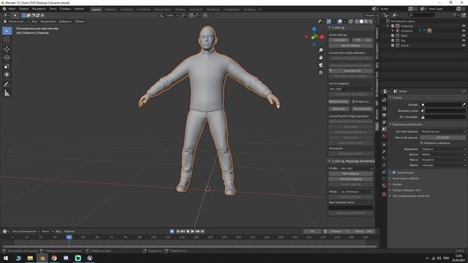Image resolution: width=468 pixels, height=263 pixels.
Task: Click the Add prefix button
Action: tap(339, 109)
